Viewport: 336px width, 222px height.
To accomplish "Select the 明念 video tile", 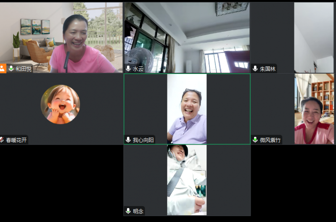I will click(x=187, y=180).
